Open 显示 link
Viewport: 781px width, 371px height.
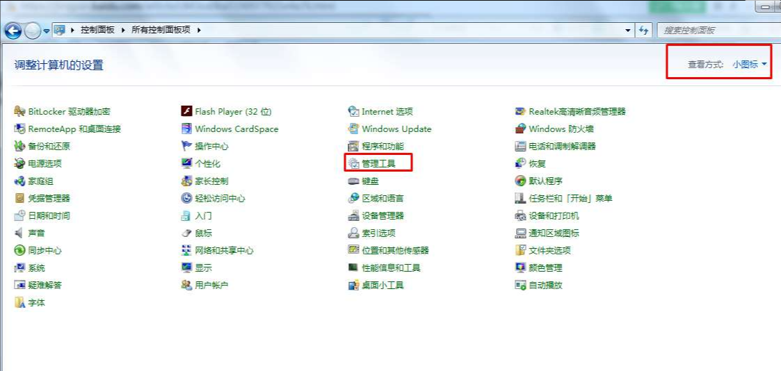point(204,267)
